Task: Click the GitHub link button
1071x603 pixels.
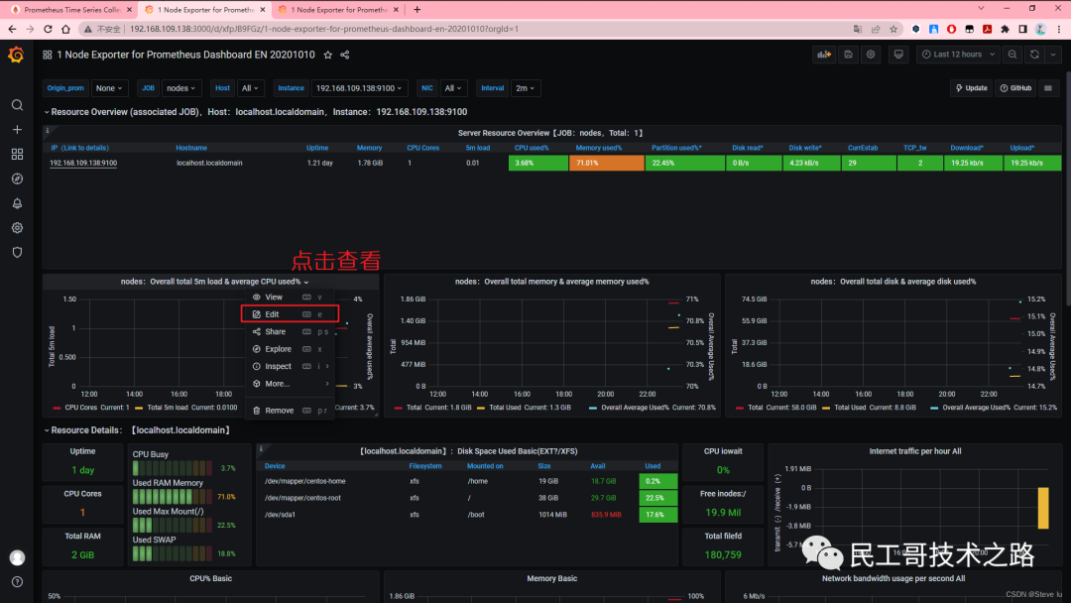Action: (1015, 88)
